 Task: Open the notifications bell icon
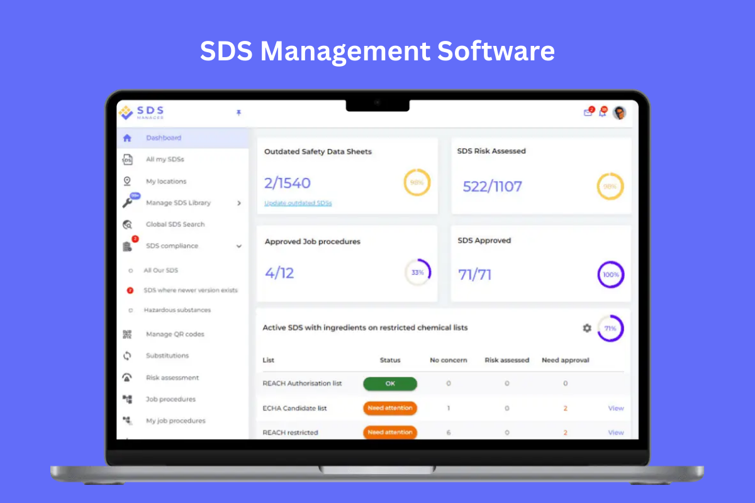pyautogui.click(x=603, y=114)
